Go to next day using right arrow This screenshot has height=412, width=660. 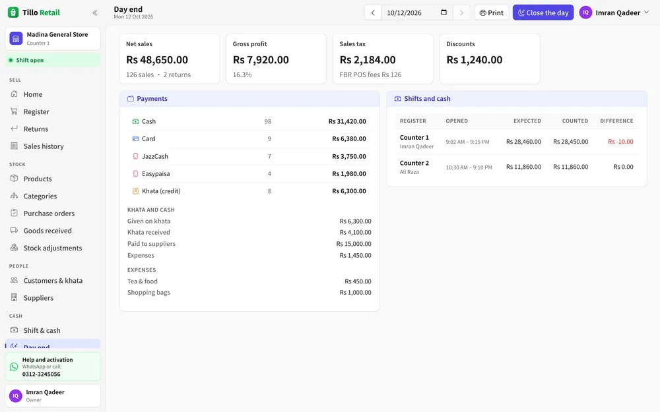click(x=461, y=13)
